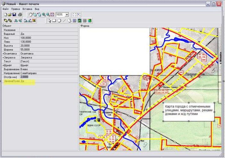225x158 pixels.
Task: Print the layout using printer icon
Action: coord(20,14)
